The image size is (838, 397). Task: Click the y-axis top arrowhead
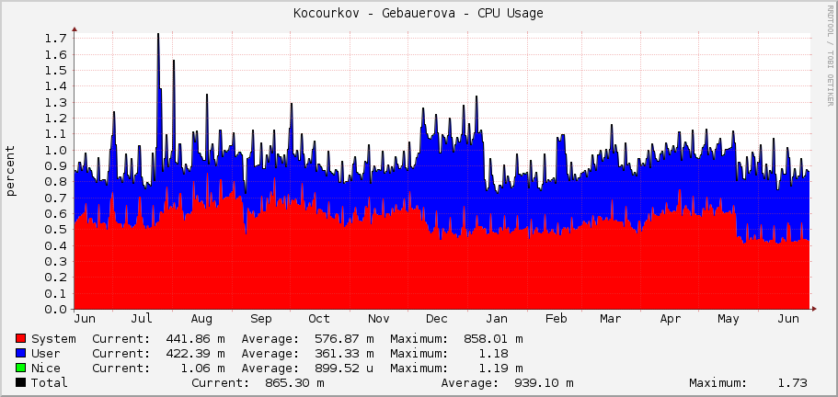tap(75, 29)
